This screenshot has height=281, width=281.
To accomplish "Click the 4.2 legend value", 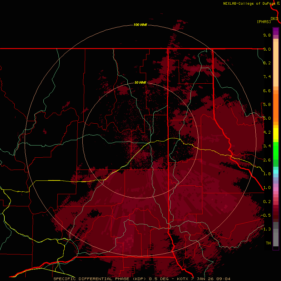I will click(x=267, y=132).
